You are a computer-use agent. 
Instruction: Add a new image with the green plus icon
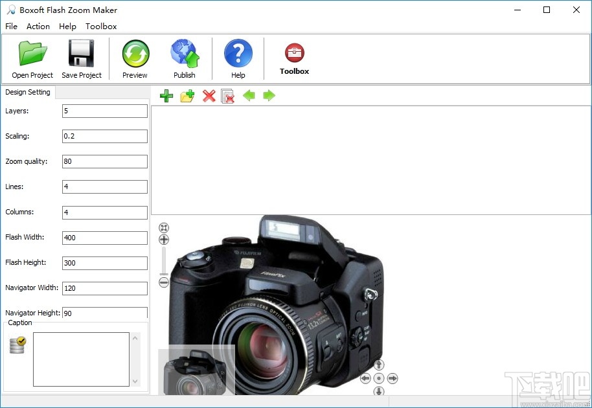point(166,95)
